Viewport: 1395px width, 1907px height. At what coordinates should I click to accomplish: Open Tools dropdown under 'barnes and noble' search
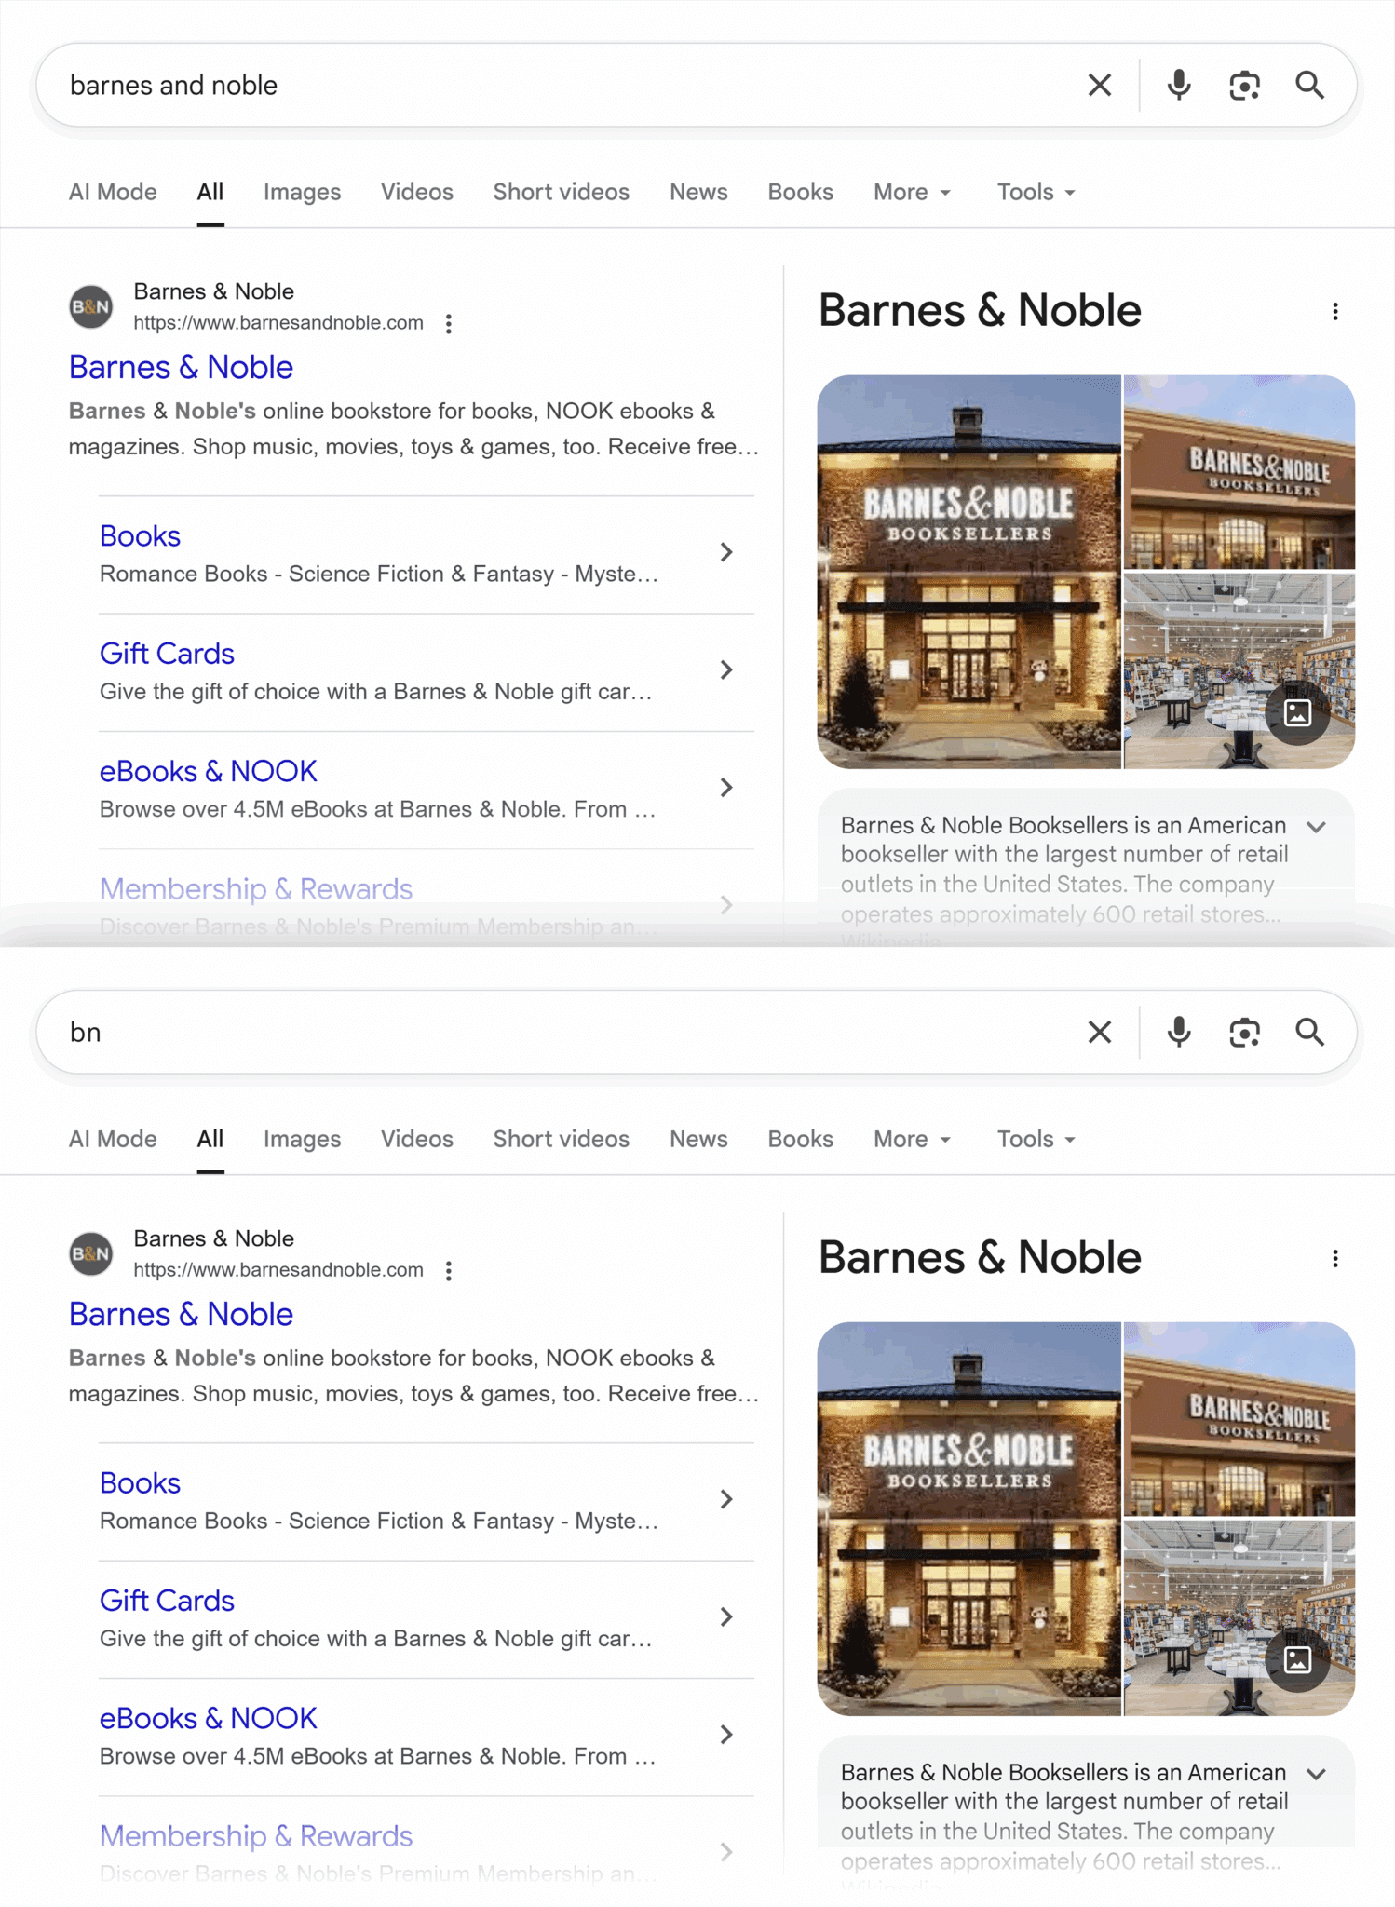click(1036, 193)
